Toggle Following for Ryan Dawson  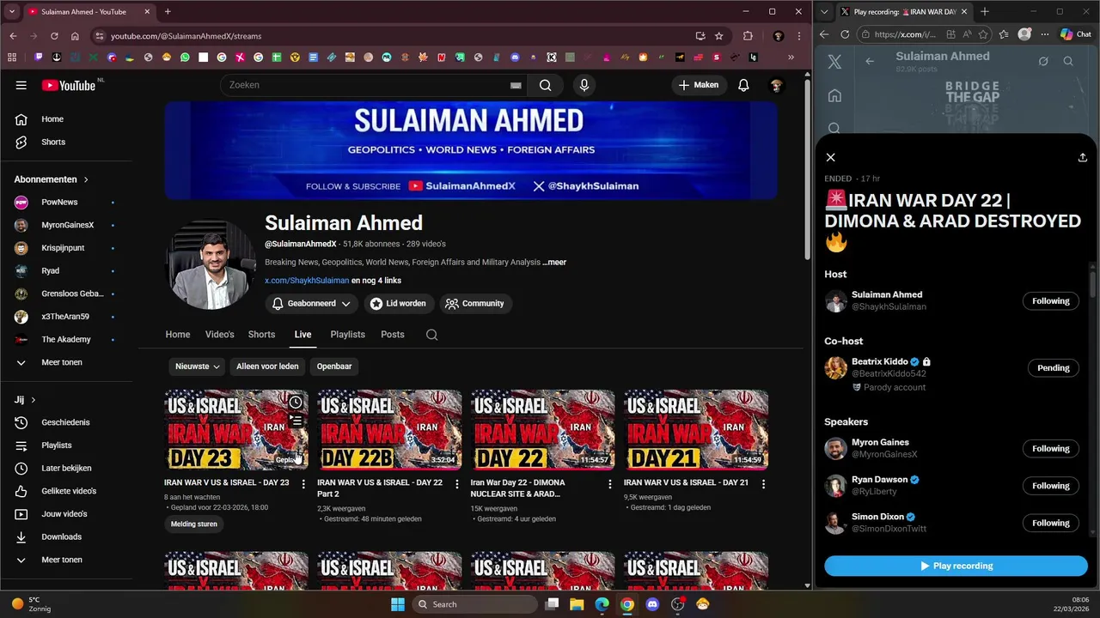point(1050,486)
